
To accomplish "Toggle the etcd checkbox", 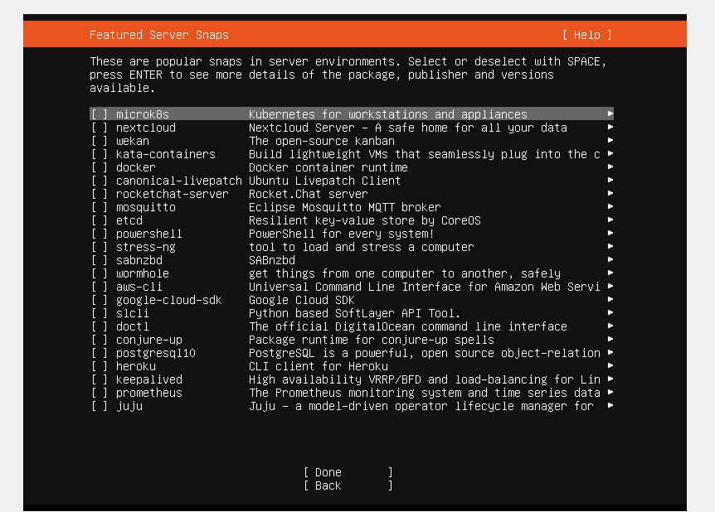I will click(x=100, y=220).
